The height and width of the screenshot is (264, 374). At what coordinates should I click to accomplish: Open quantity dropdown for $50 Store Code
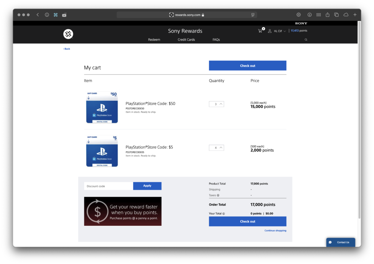pos(216,104)
